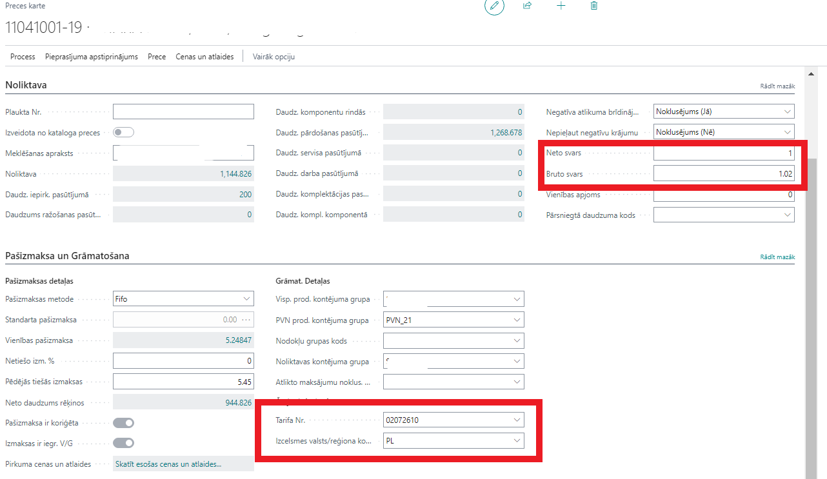
Task: Click the ellipsis beside Standarta pašizmaksa
Action: coord(246,320)
